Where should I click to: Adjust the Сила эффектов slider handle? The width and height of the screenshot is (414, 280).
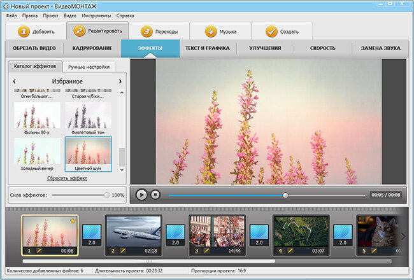point(106,195)
